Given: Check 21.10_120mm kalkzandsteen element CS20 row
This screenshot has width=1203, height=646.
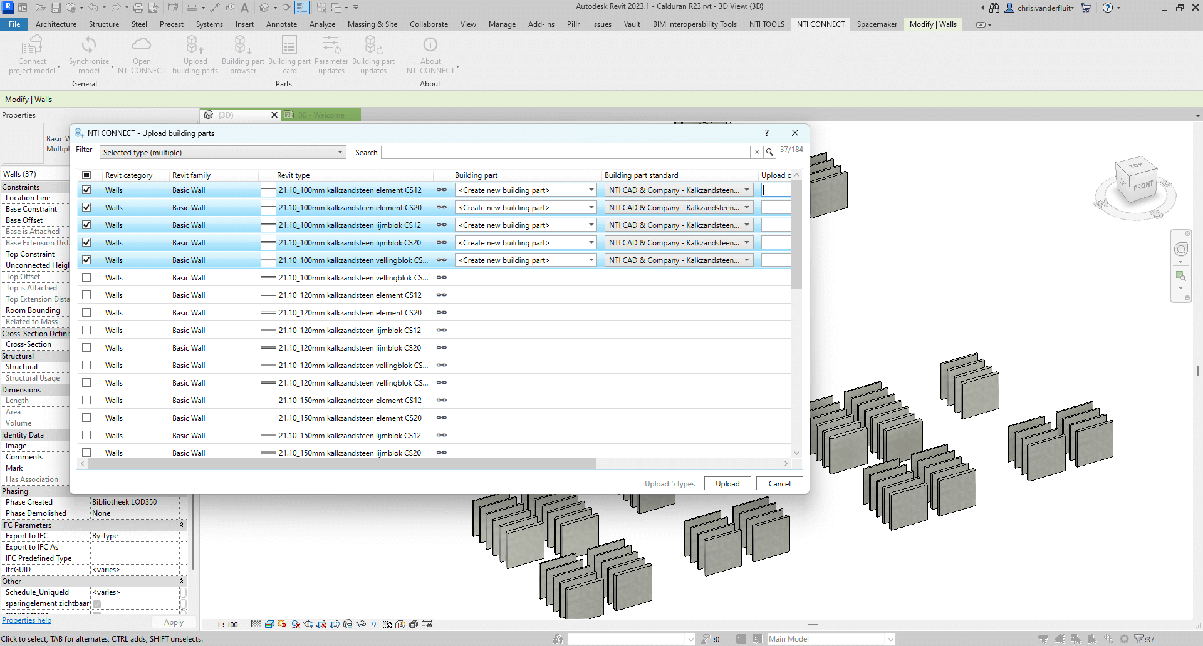Looking at the screenshot, I should pyautogui.click(x=86, y=312).
